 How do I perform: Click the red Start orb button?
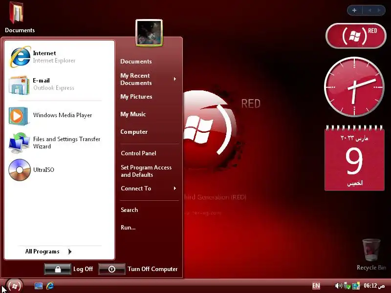[15, 286]
